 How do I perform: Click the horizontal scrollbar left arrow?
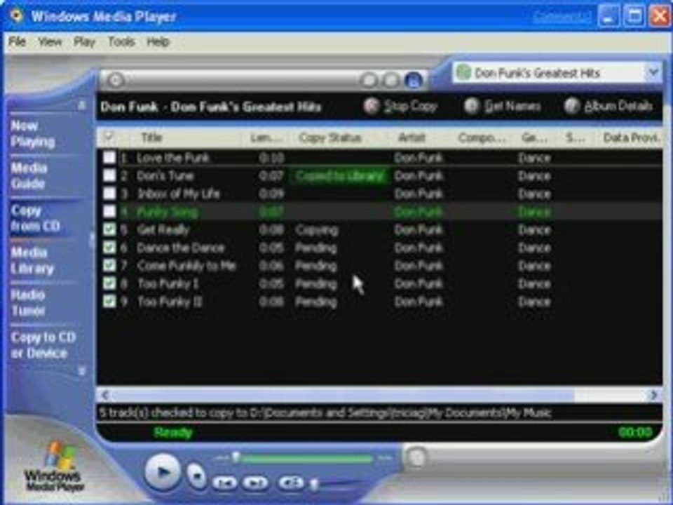click(x=105, y=395)
